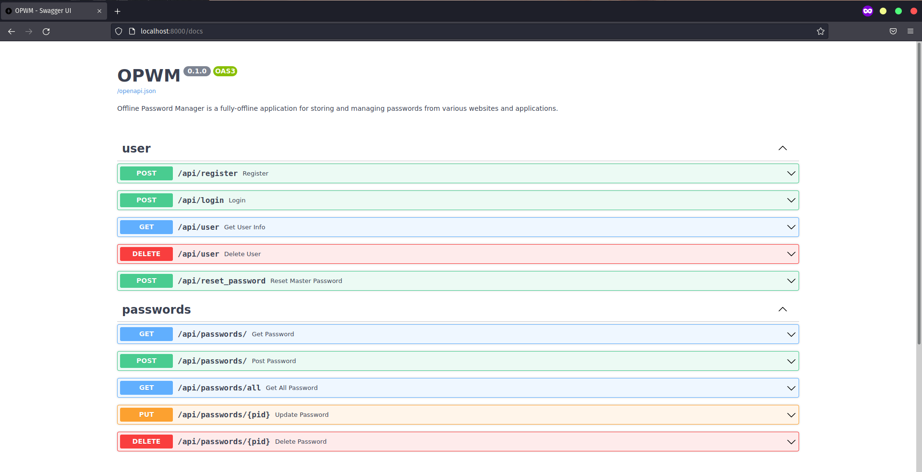Click the 0.1.0 version badge
The image size is (922, 472).
click(x=197, y=71)
